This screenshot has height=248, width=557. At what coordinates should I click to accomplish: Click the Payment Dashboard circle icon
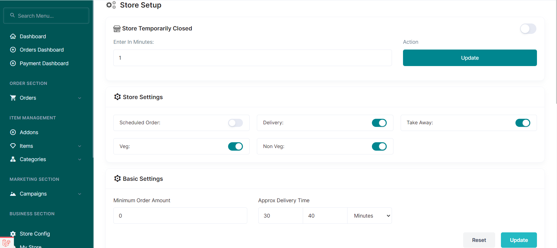13,63
